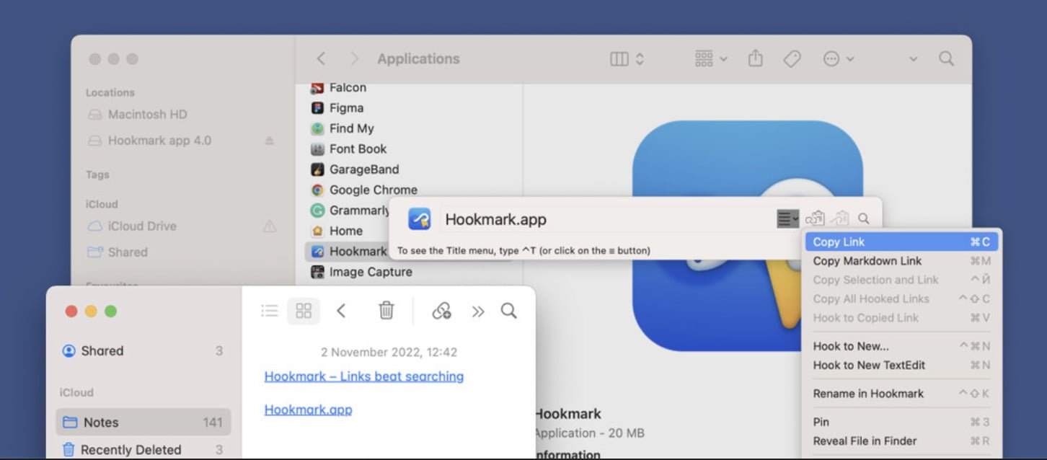
Task: Open Notes folder in Notes sidebar
Action: pos(143,423)
